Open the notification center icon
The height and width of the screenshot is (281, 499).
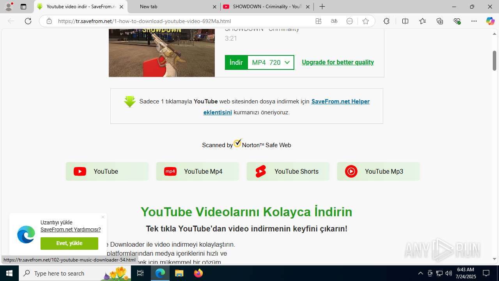click(x=486, y=273)
